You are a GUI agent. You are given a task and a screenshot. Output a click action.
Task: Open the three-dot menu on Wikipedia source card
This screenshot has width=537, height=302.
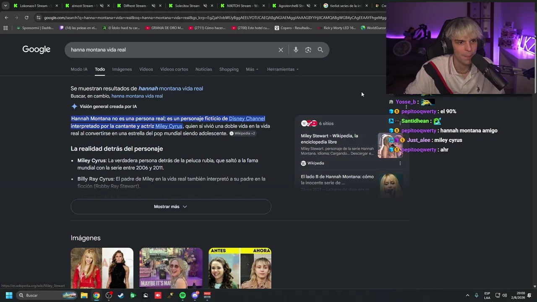tap(400, 163)
